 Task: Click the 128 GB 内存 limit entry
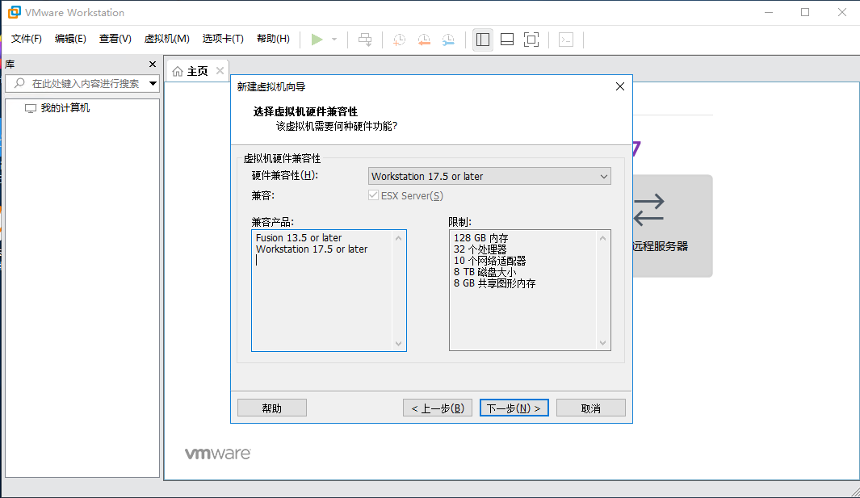point(481,238)
